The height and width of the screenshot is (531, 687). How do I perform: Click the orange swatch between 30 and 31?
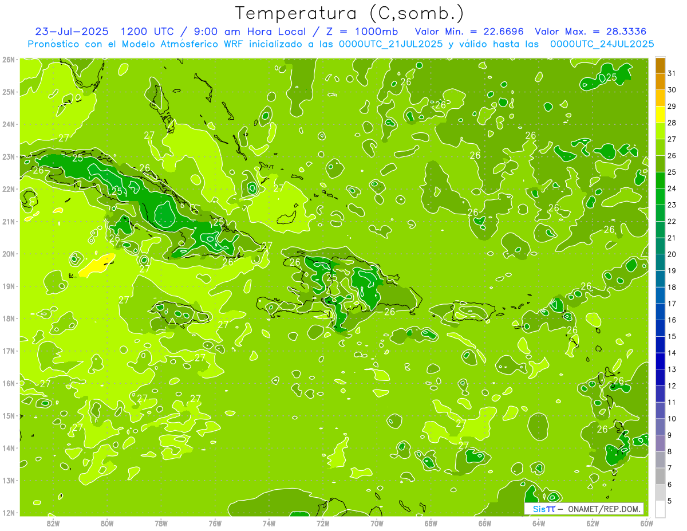[x=660, y=81]
